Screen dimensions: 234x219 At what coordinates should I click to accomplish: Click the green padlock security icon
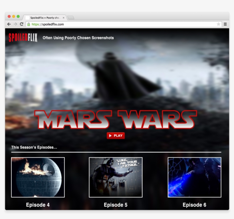(29, 24)
